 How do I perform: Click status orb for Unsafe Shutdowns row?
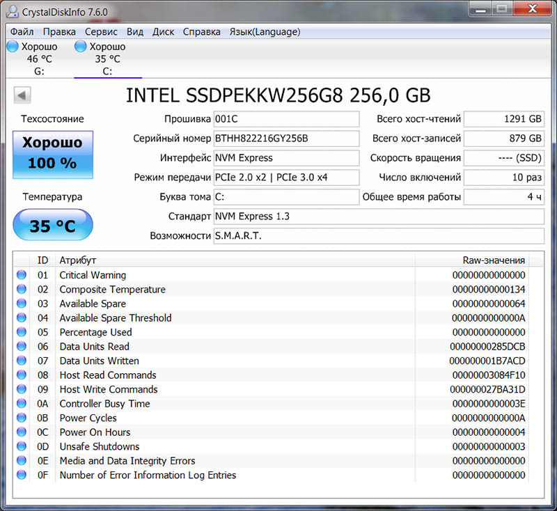point(22,446)
